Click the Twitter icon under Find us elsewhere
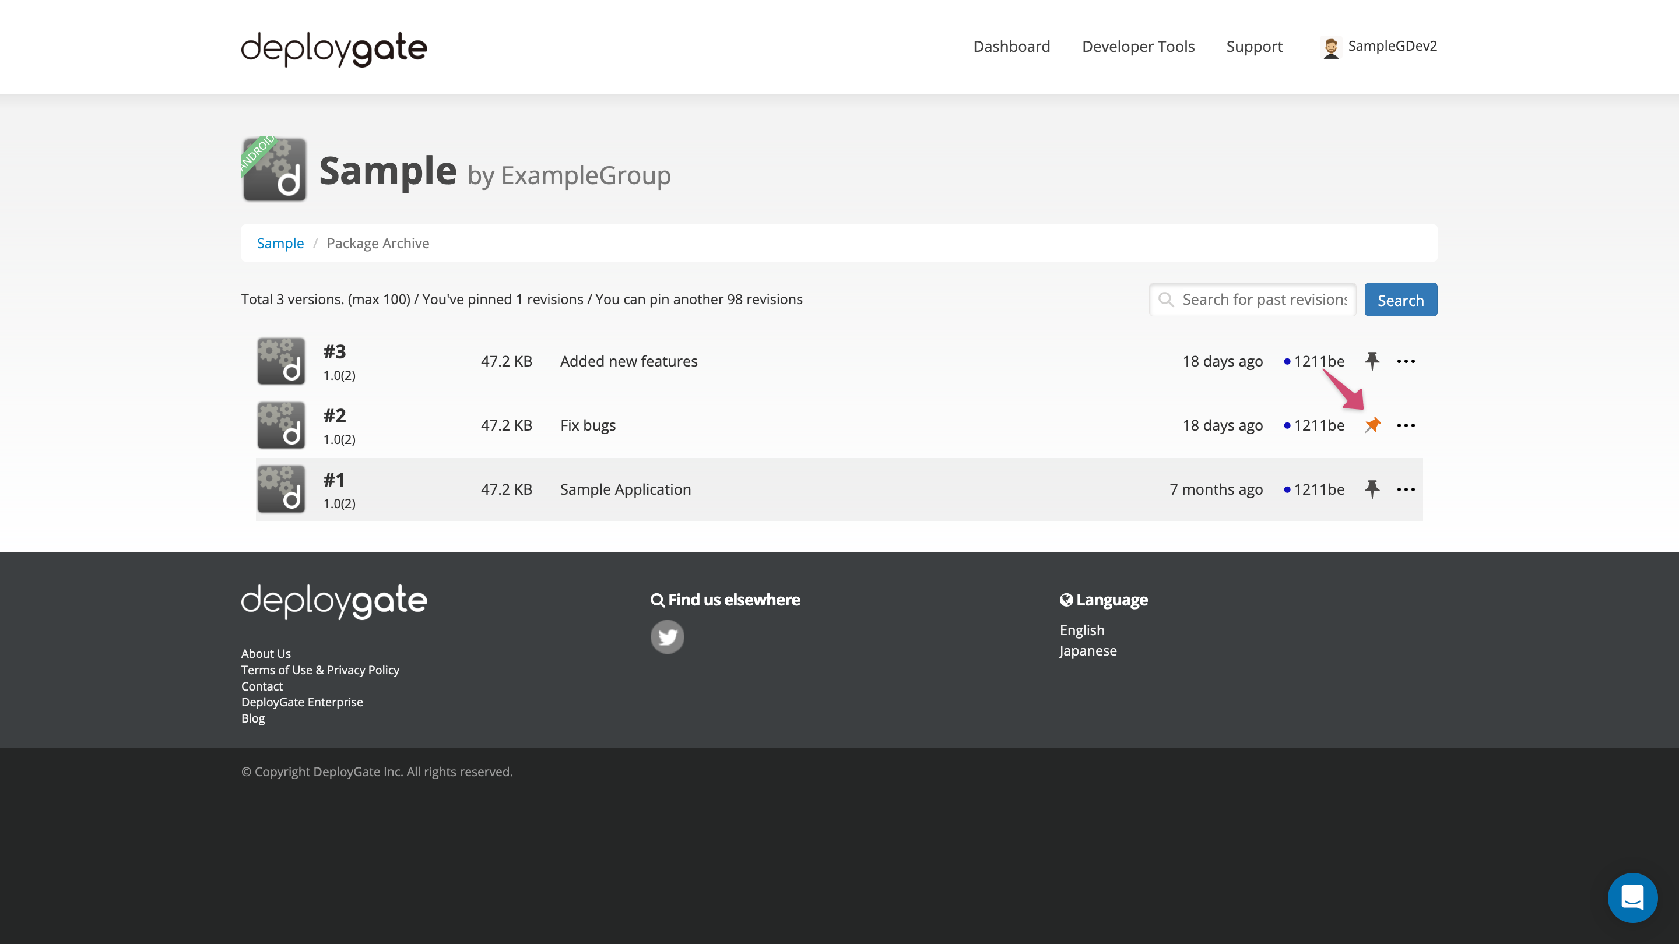This screenshot has height=944, width=1679. 668,636
